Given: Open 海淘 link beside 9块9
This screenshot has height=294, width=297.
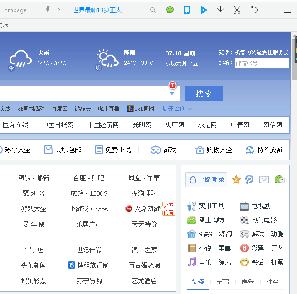Looking at the screenshot, I should (x=226, y=234).
